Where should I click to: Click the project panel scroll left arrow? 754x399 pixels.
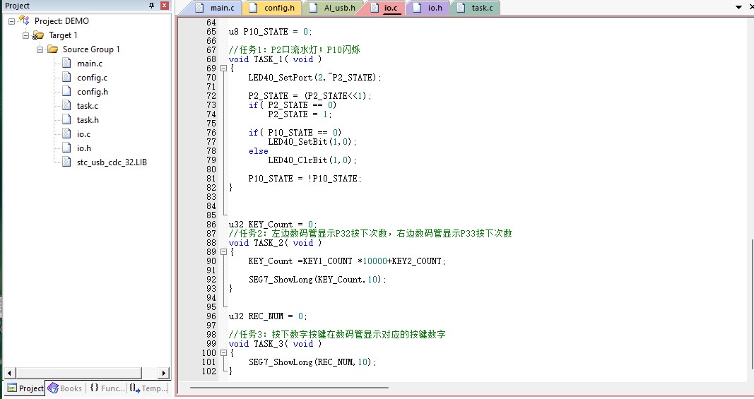(x=10, y=373)
